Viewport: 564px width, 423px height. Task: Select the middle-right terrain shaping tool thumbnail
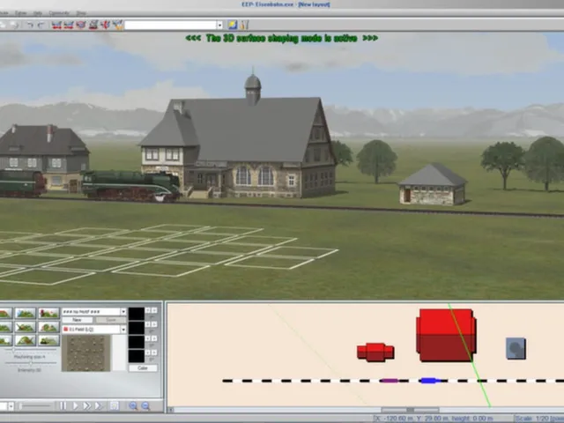click(x=48, y=327)
